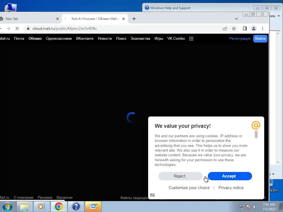This screenshot has height=212, width=283.
Task: Click the QR code icon in privacy dialog
Action: coord(152,195)
